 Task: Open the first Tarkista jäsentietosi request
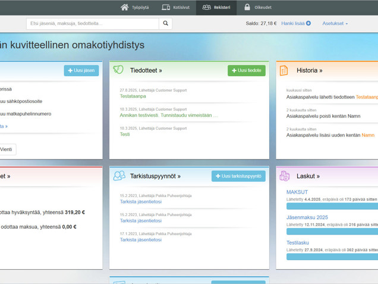click(140, 202)
